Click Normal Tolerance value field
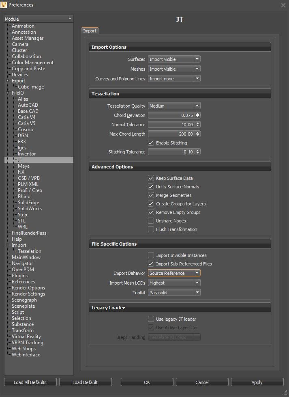Viewport: 289px width, 397px height. (171, 125)
